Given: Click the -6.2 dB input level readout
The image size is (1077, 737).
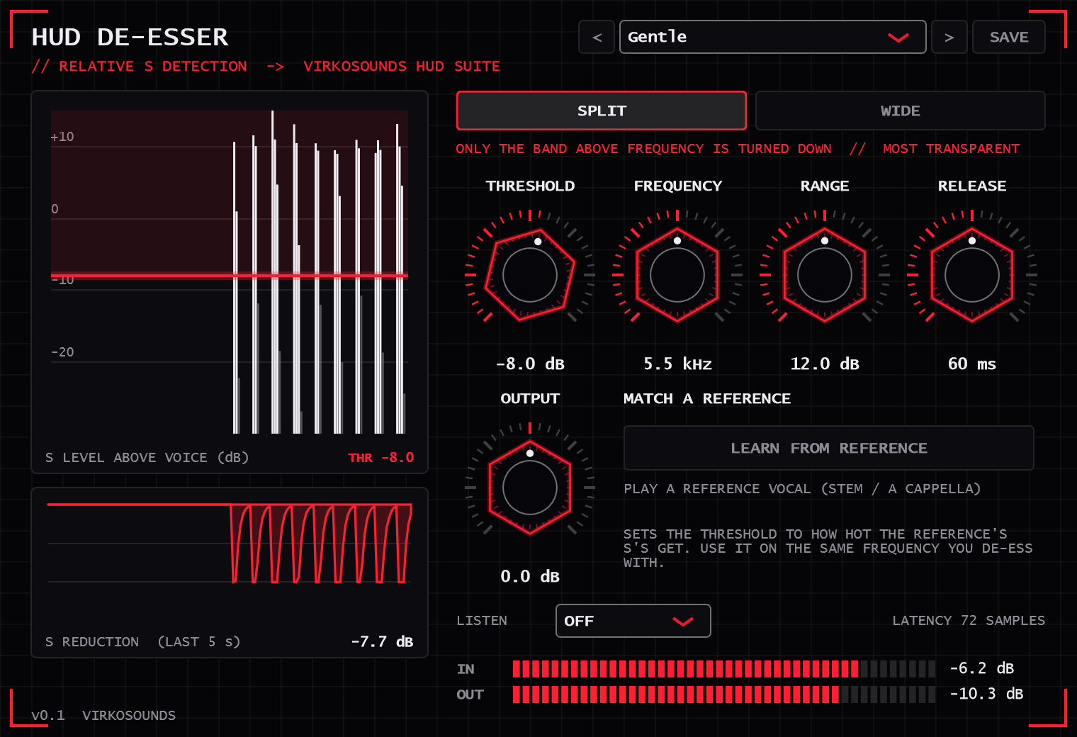Looking at the screenshot, I should pyautogui.click(x=981, y=668).
